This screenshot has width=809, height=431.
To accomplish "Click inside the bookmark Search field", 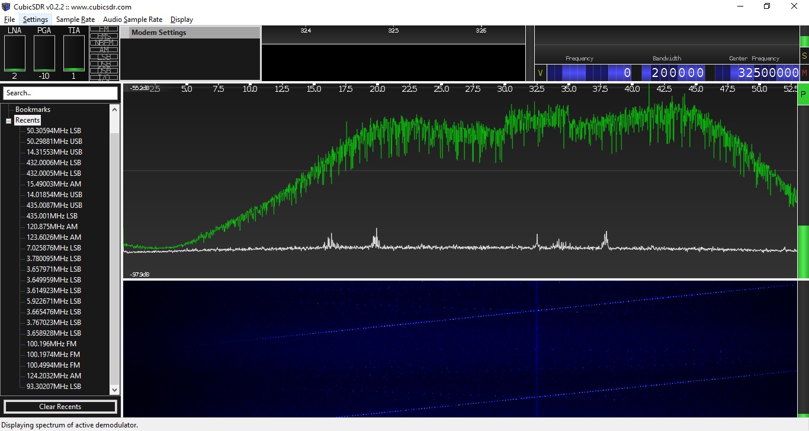I will click(60, 93).
